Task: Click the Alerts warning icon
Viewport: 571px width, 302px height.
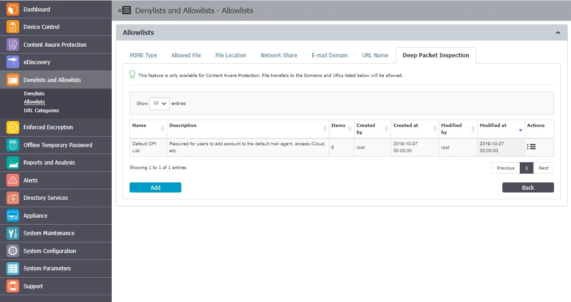Action: [13, 180]
